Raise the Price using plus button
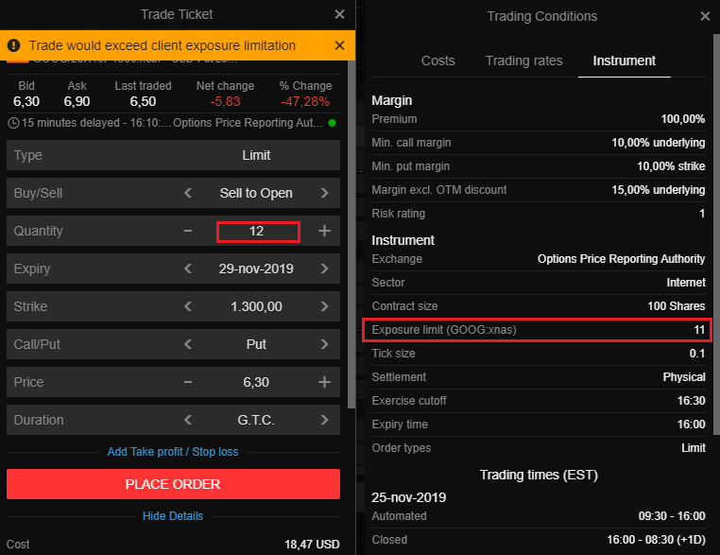Image resolution: width=720 pixels, height=555 pixels. coord(324,382)
